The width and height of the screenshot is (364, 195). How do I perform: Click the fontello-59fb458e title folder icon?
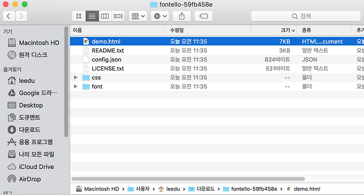coord(154,5)
